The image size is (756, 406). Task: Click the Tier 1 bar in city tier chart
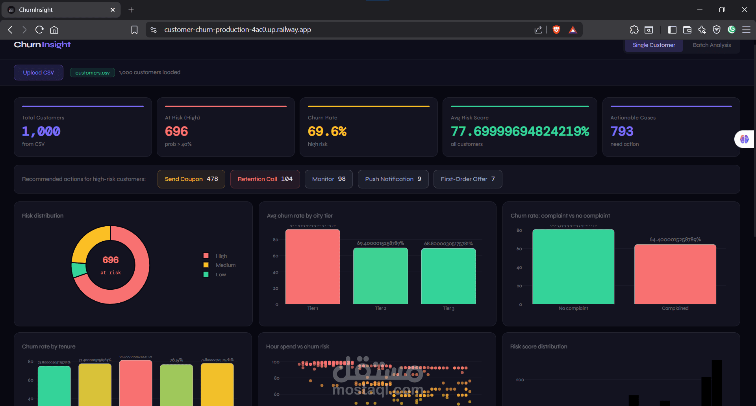tap(313, 267)
